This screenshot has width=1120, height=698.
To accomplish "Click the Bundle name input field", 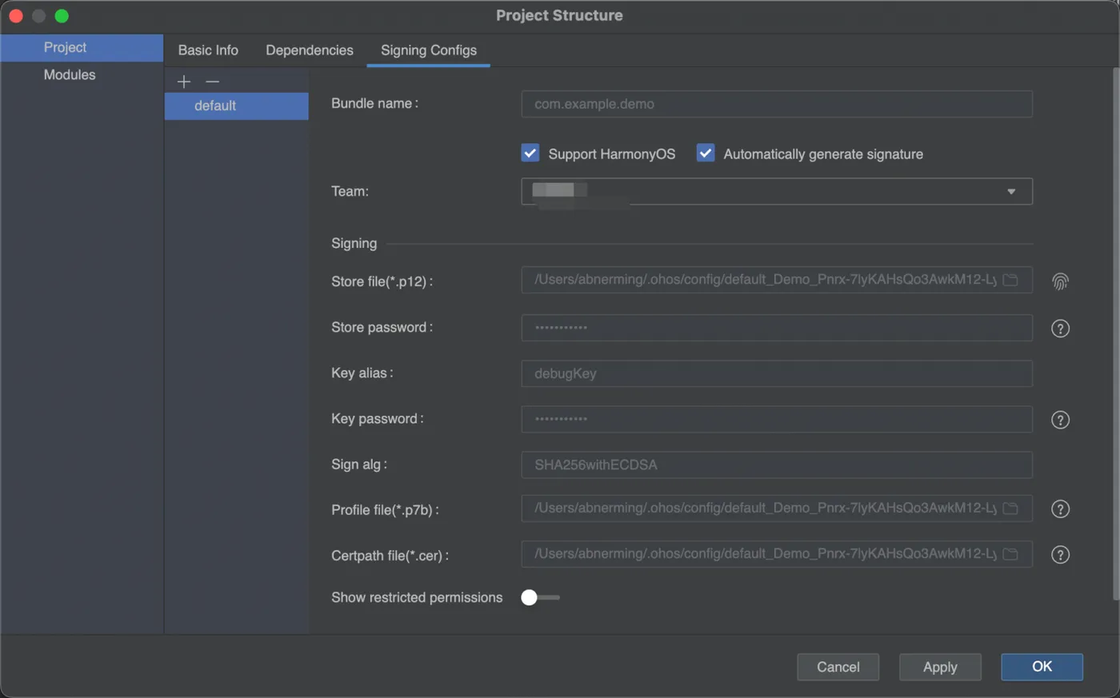I will pyautogui.click(x=777, y=104).
